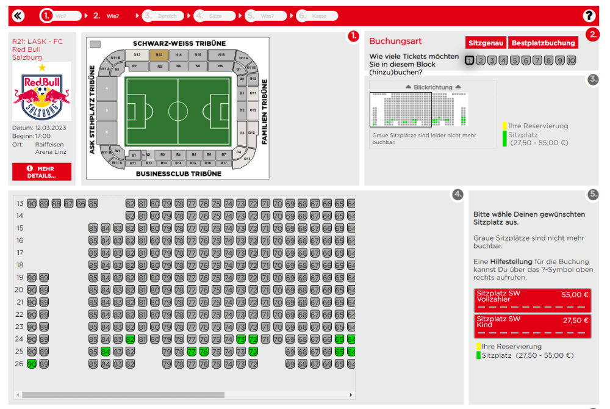Click the Sitzgenau button
Viewport: 610px width, 409px height.
pos(486,43)
